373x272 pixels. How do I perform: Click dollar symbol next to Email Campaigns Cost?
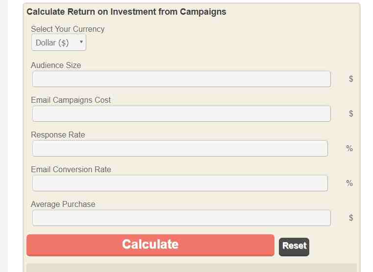pyautogui.click(x=351, y=113)
